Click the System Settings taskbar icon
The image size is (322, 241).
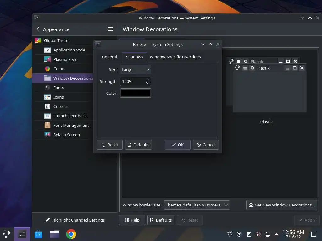pos(22,234)
